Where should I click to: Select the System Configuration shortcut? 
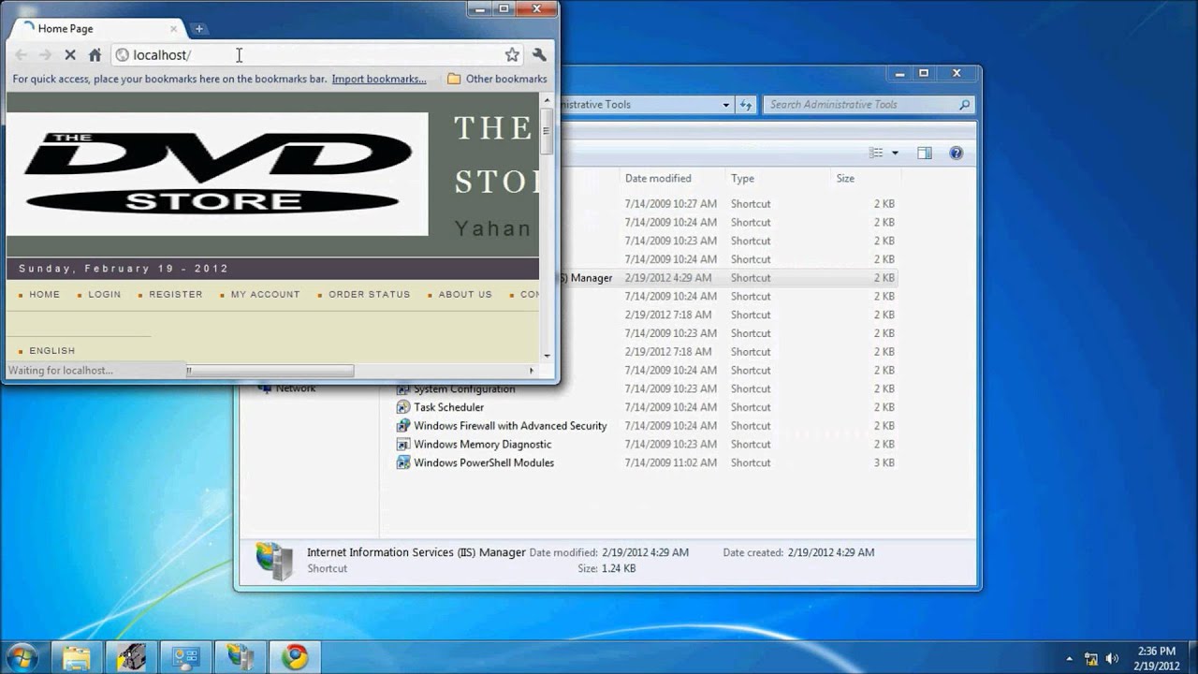point(464,388)
